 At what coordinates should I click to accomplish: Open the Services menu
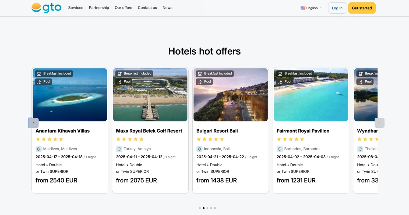(76, 8)
